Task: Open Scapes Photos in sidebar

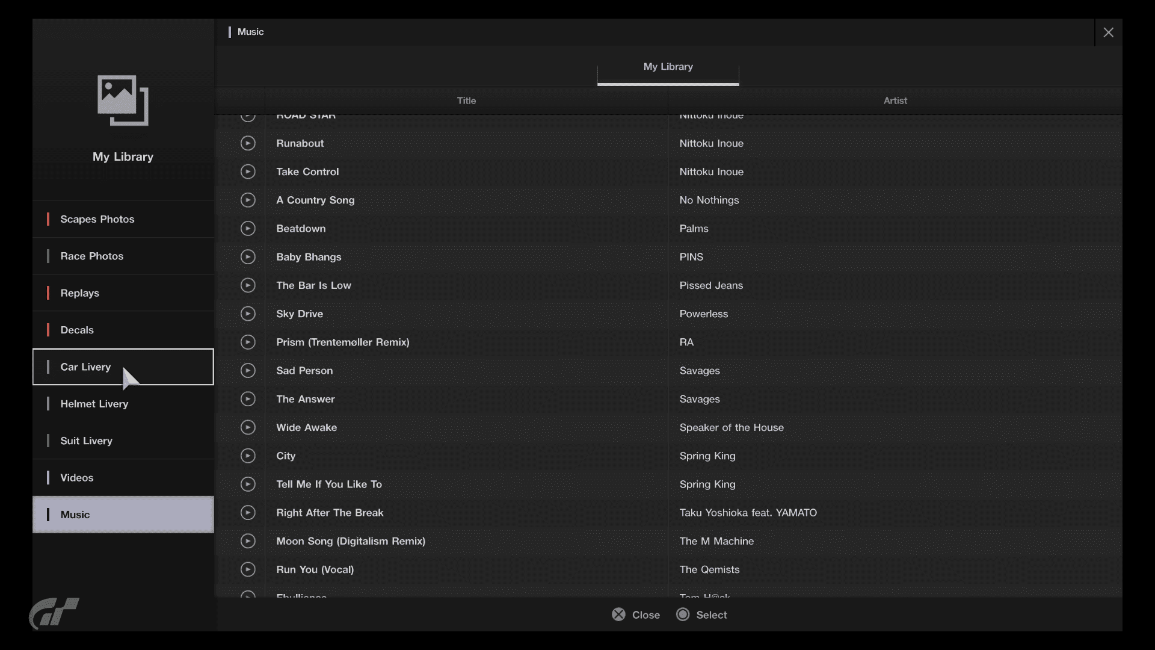Action: point(123,219)
